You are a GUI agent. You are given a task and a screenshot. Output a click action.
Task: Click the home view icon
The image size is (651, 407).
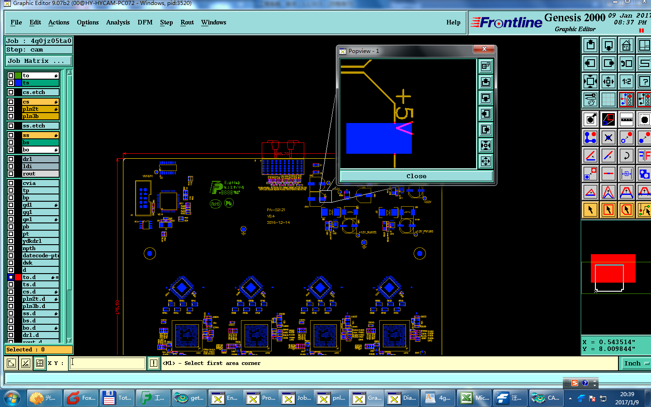[627, 45]
